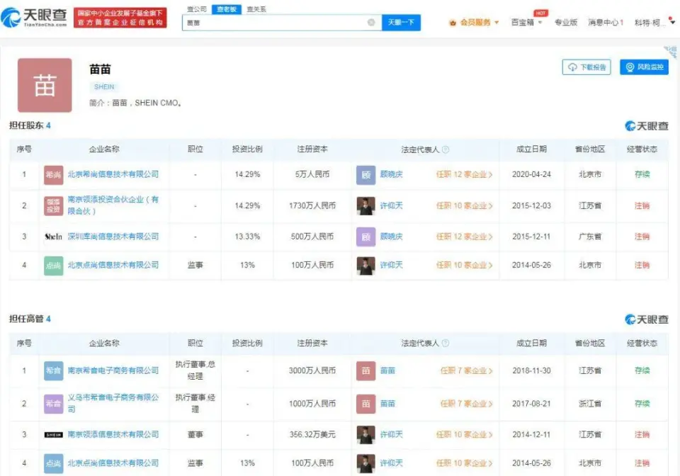Click the 天眼一下 search button
This screenshot has width=680, height=476.
[x=402, y=23]
